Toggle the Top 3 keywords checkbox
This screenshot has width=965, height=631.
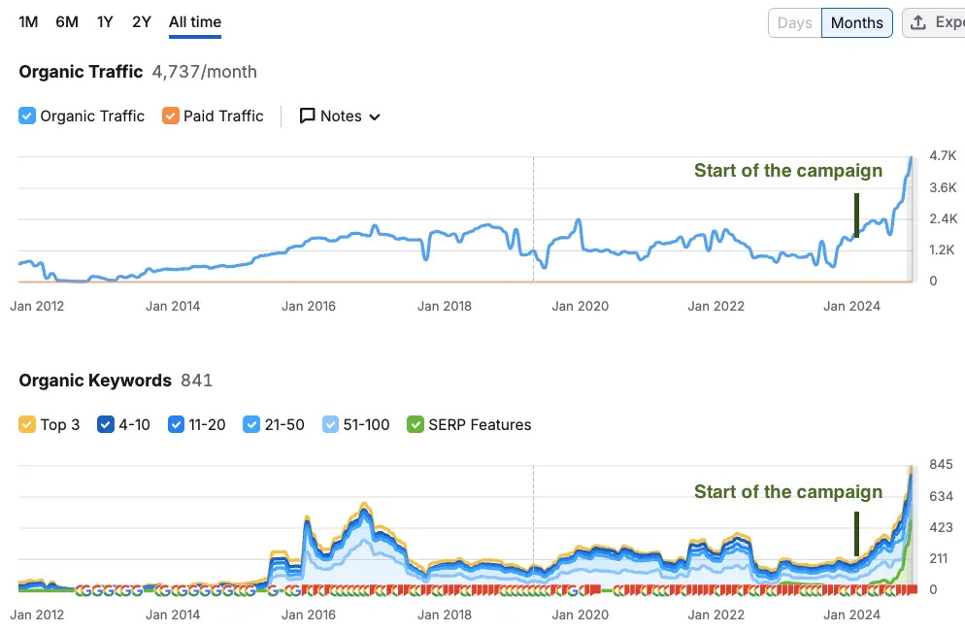[27, 425]
